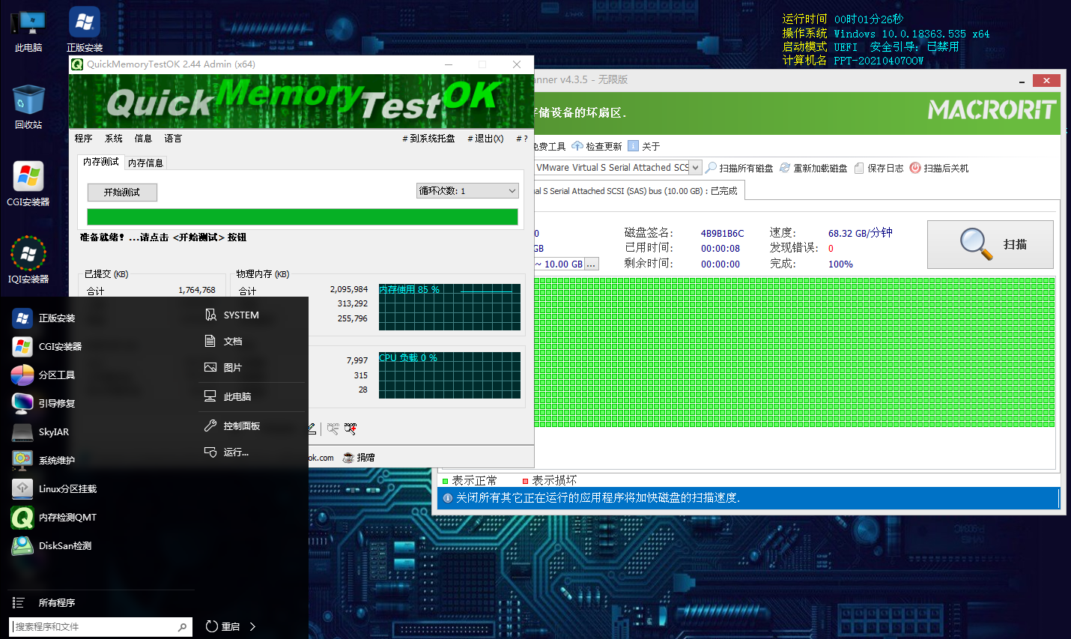Click info status bar message in Macrorit
1071x639 pixels.
pyautogui.click(x=747, y=497)
